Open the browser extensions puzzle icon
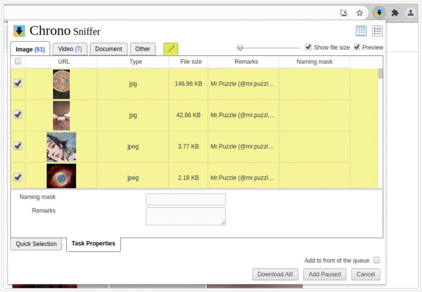422x292 pixels. coord(395,13)
